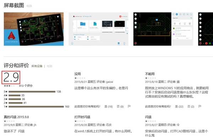Mark the 不能用 review unhelpful with 否 (2)

click(x=191, y=107)
